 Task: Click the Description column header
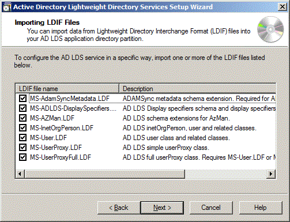pos(197,89)
